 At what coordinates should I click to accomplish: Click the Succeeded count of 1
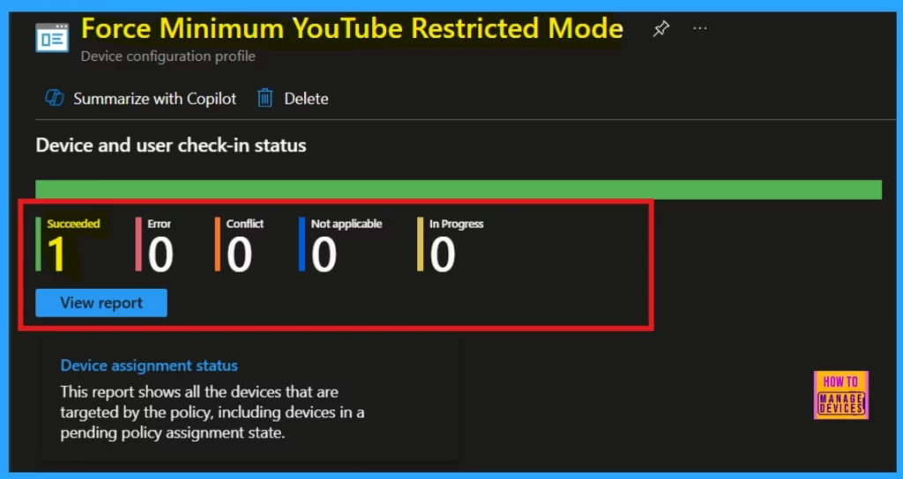pyautogui.click(x=56, y=254)
